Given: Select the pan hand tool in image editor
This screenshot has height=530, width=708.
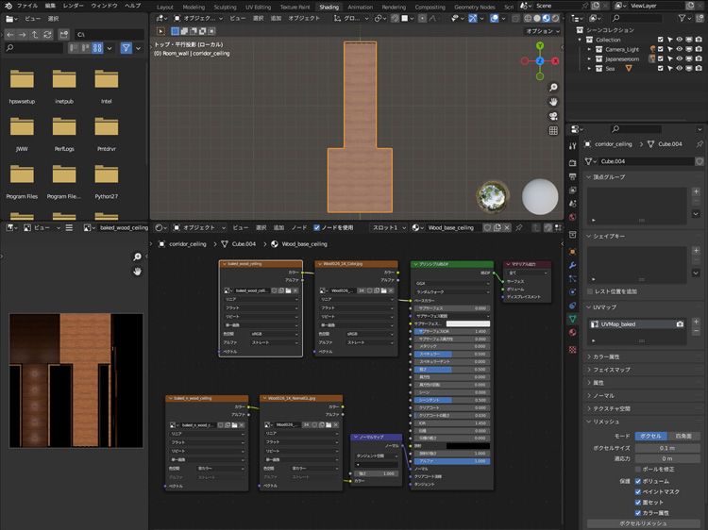Looking at the screenshot, I should pos(137,272).
